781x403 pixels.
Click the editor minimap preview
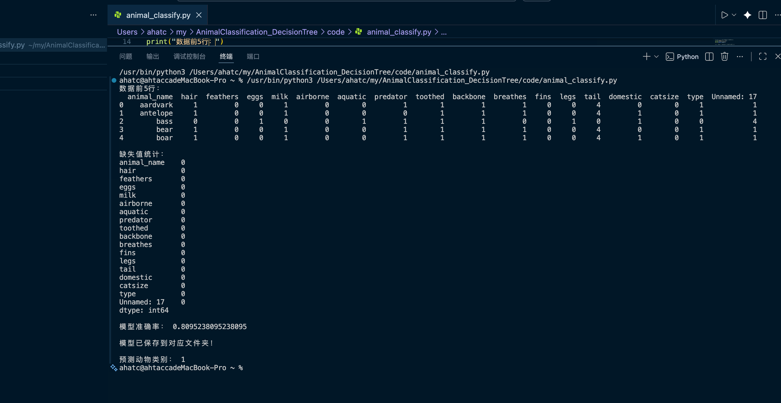click(725, 42)
